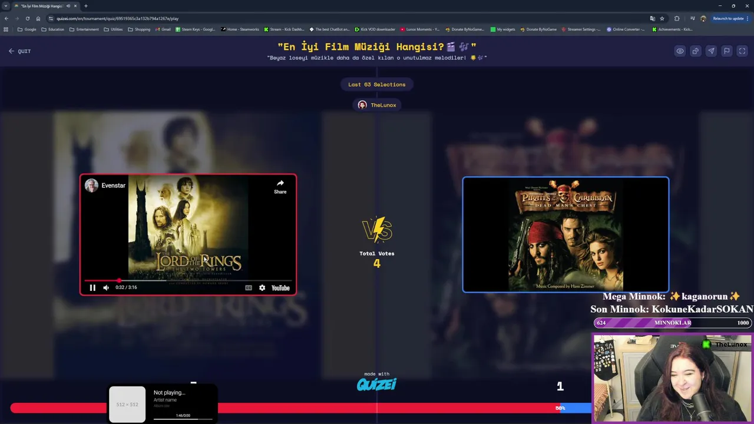754x424 pixels.
Task: View site information icon in address bar
Action: (51, 18)
